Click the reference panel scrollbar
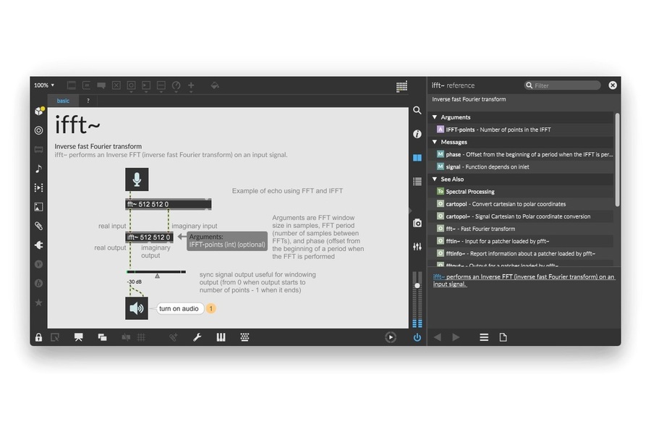This screenshot has width=651, height=440. coord(618,159)
